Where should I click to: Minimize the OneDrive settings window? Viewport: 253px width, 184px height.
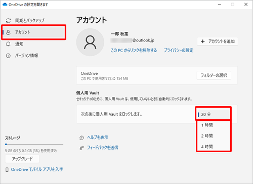(220, 5)
